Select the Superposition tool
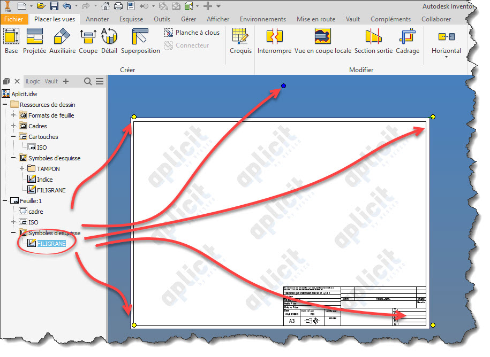This screenshot has height=357, width=490. point(140,41)
